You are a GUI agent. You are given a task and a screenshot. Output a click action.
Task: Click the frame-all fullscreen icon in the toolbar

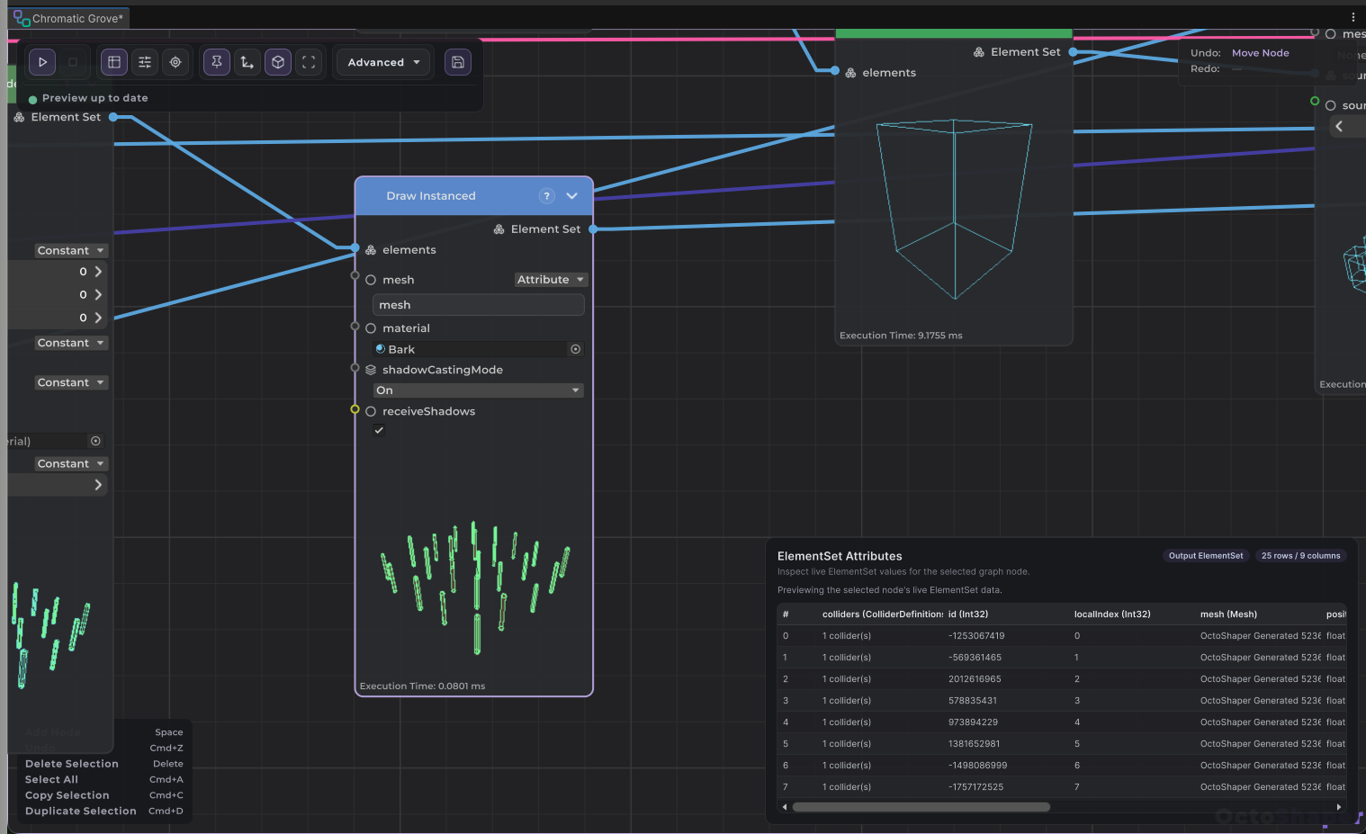tap(309, 62)
